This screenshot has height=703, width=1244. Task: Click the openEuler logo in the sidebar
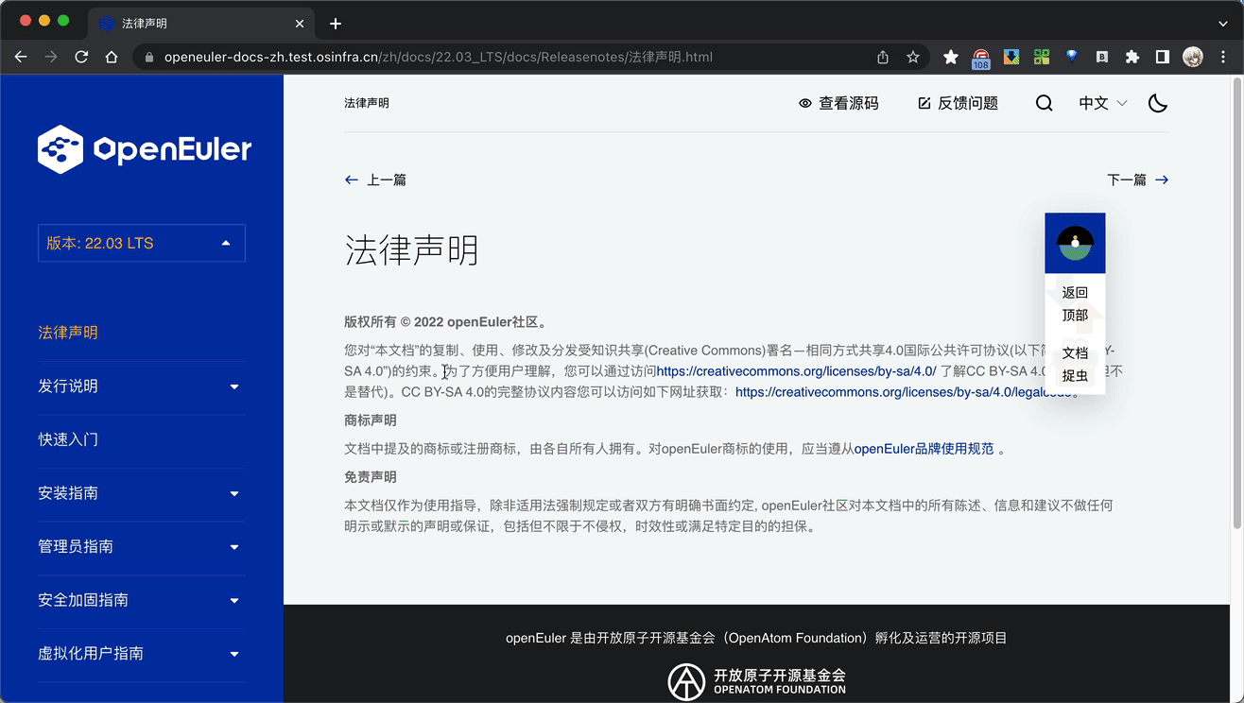[144, 148]
